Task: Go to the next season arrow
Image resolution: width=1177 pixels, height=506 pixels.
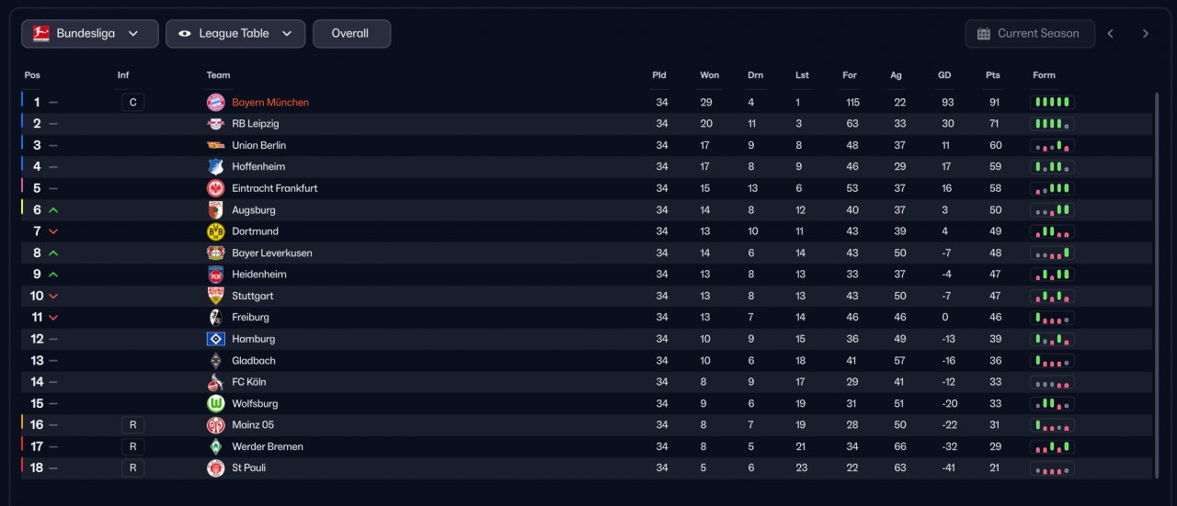Action: (x=1145, y=34)
